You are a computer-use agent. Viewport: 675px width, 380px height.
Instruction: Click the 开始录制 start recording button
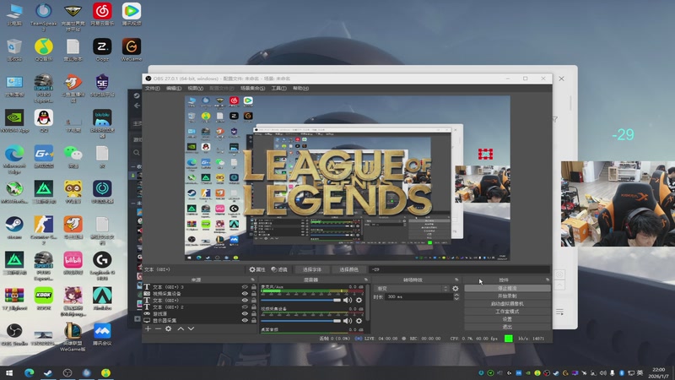507,296
